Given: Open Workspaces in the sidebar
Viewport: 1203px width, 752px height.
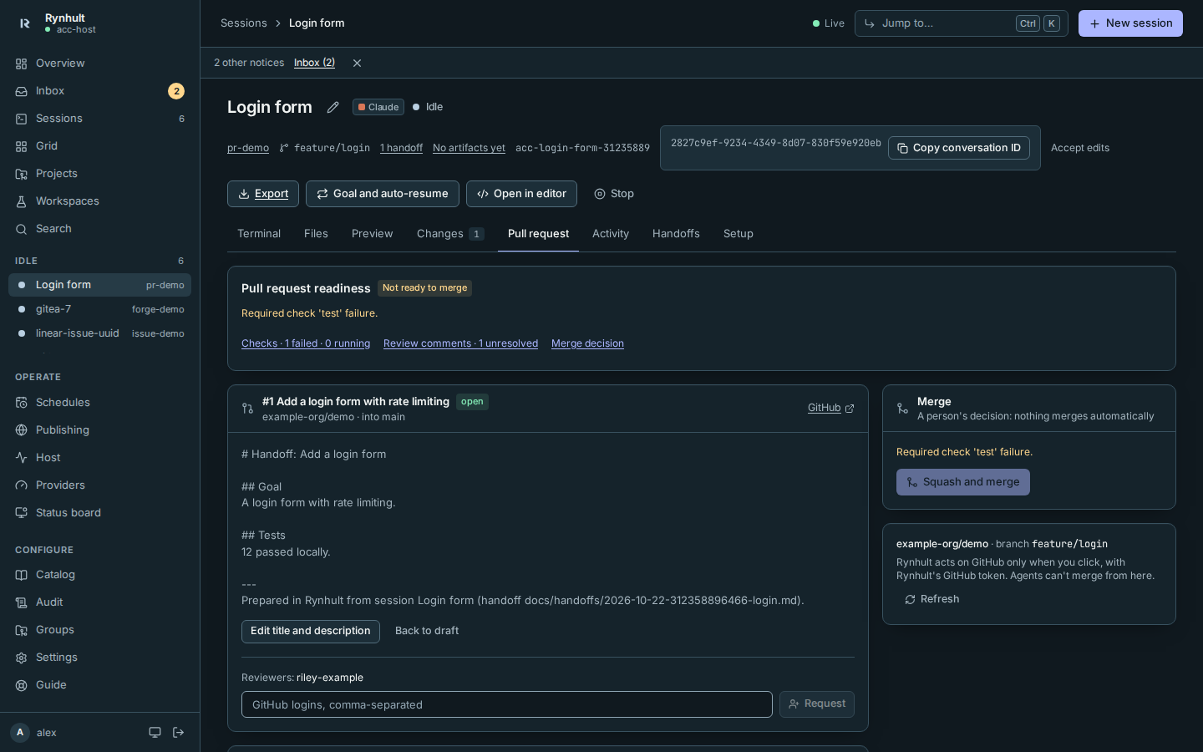Looking at the screenshot, I should pos(100,201).
